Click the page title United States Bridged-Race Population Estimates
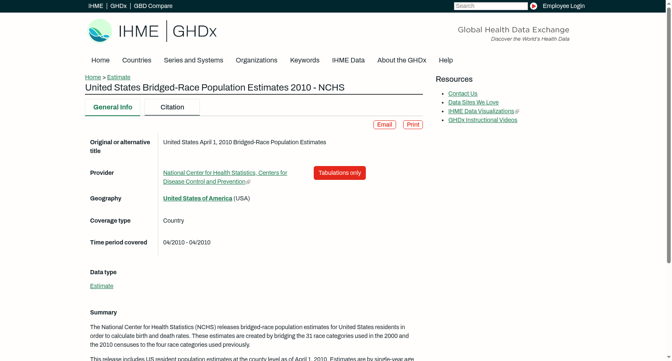This screenshot has width=672, height=361. 215,88
